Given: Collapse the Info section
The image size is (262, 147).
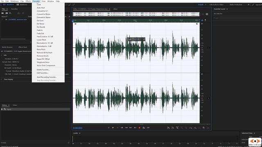Looking at the screenshot, I should (2, 55).
